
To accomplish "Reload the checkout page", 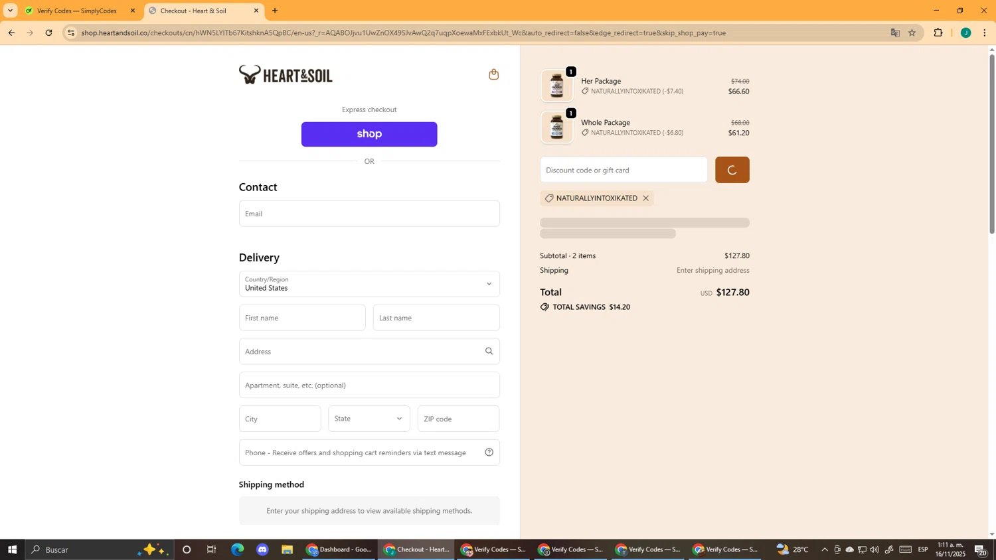I will 48,33.
